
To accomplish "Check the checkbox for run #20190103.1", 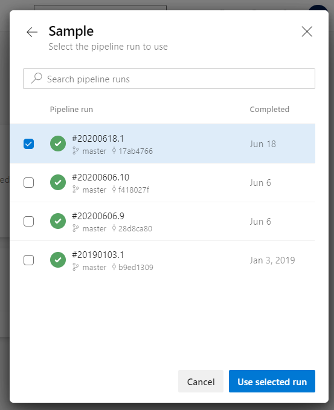I will tap(28, 260).
